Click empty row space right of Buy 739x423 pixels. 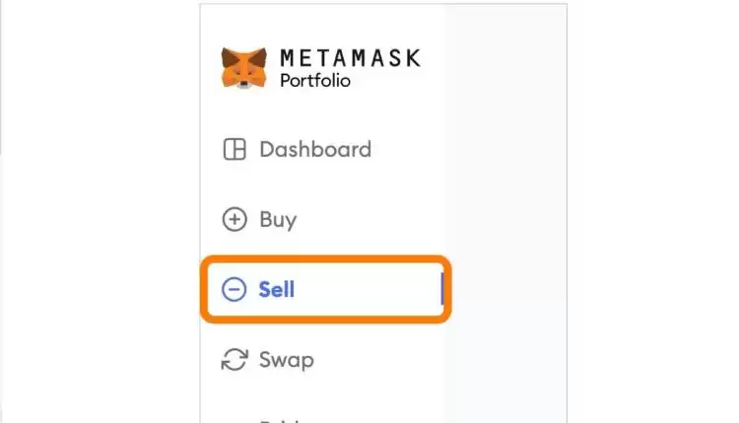click(x=374, y=219)
